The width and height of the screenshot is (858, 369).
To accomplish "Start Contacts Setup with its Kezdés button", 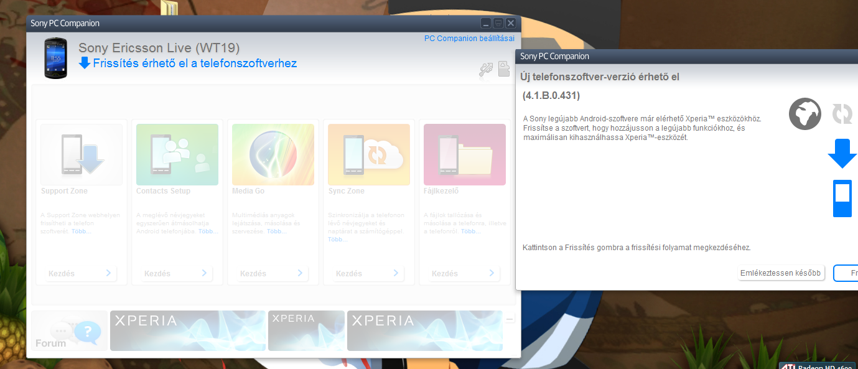I will coord(177,274).
